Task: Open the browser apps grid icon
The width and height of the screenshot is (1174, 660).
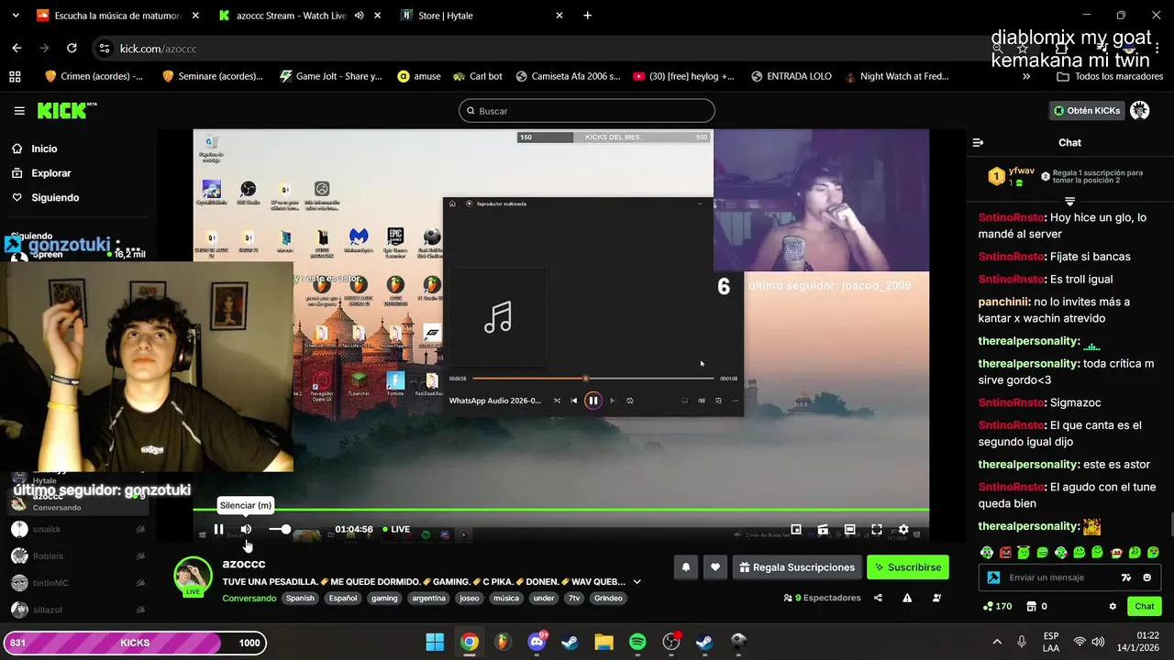Action: 15,76
